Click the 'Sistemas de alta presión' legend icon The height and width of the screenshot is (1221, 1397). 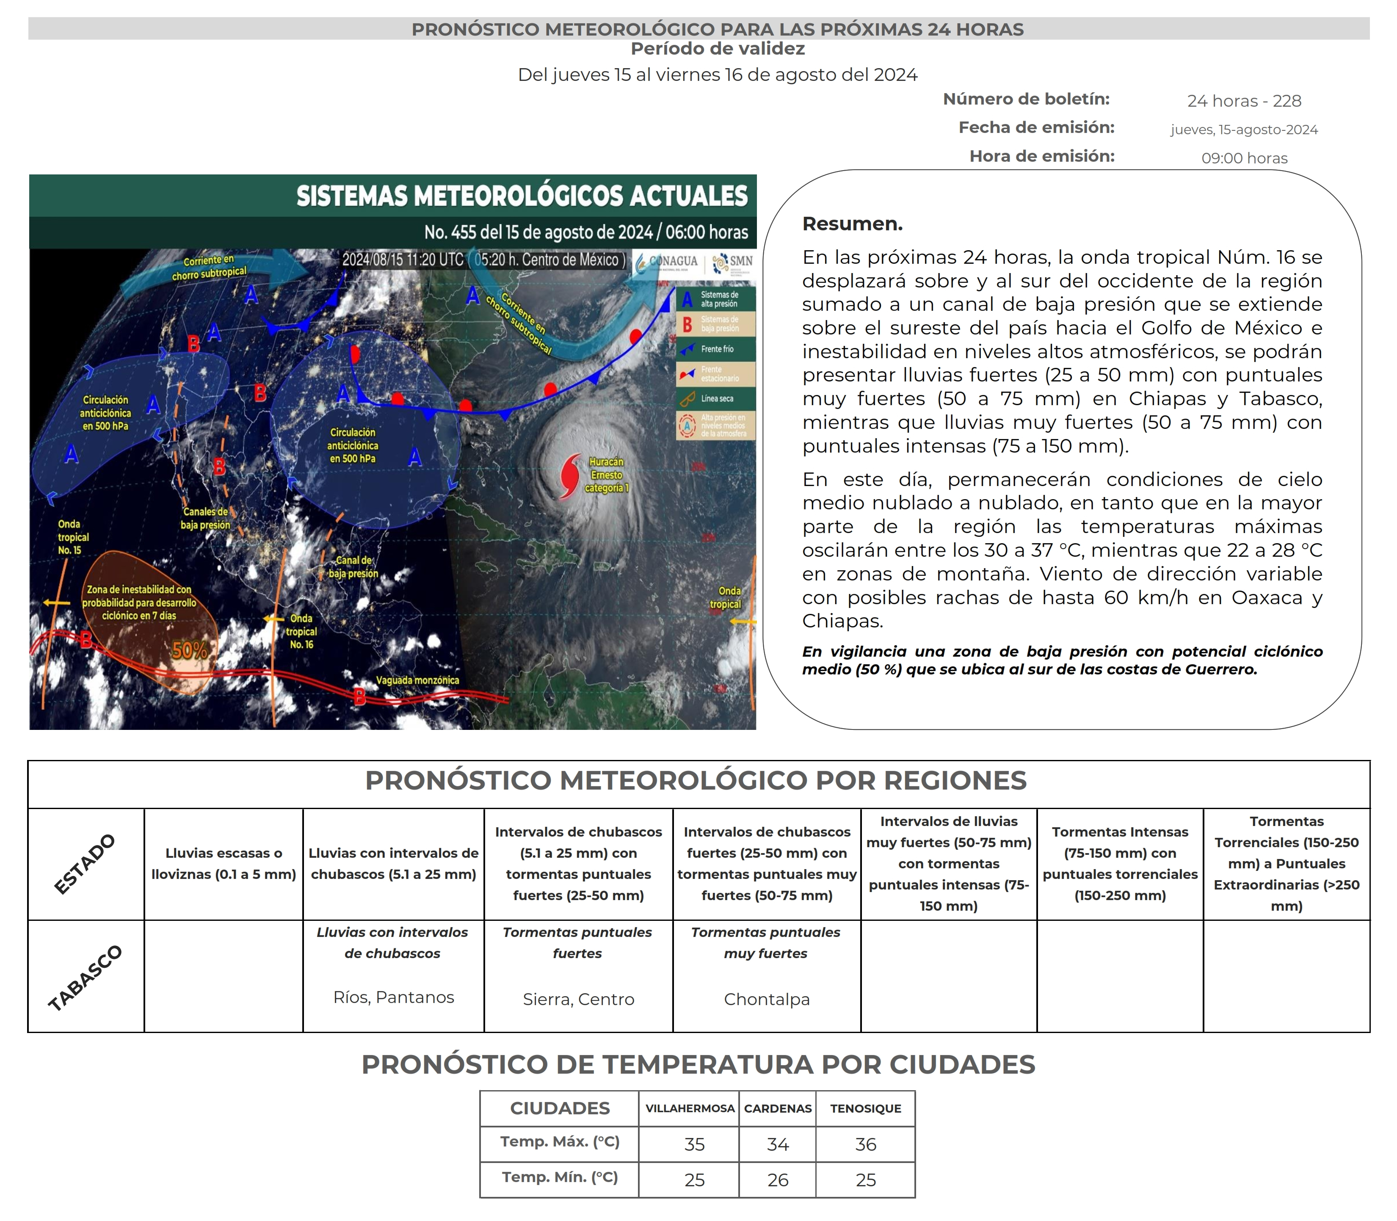tap(687, 300)
